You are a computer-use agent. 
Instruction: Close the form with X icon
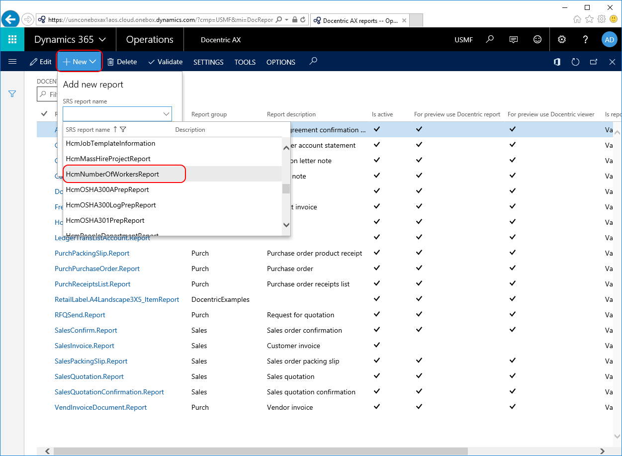tap(613, 62)
